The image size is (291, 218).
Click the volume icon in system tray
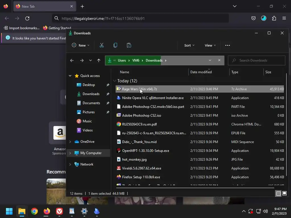[x=265, y=211]
